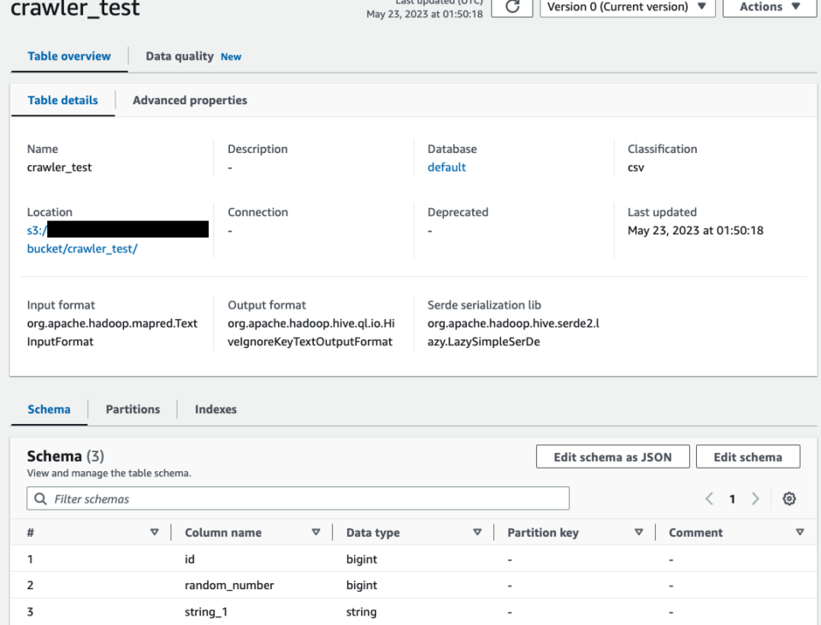Click the string data type cell
Screen dimensions: 821x625
pyautogui.click(x=361, y=612)
